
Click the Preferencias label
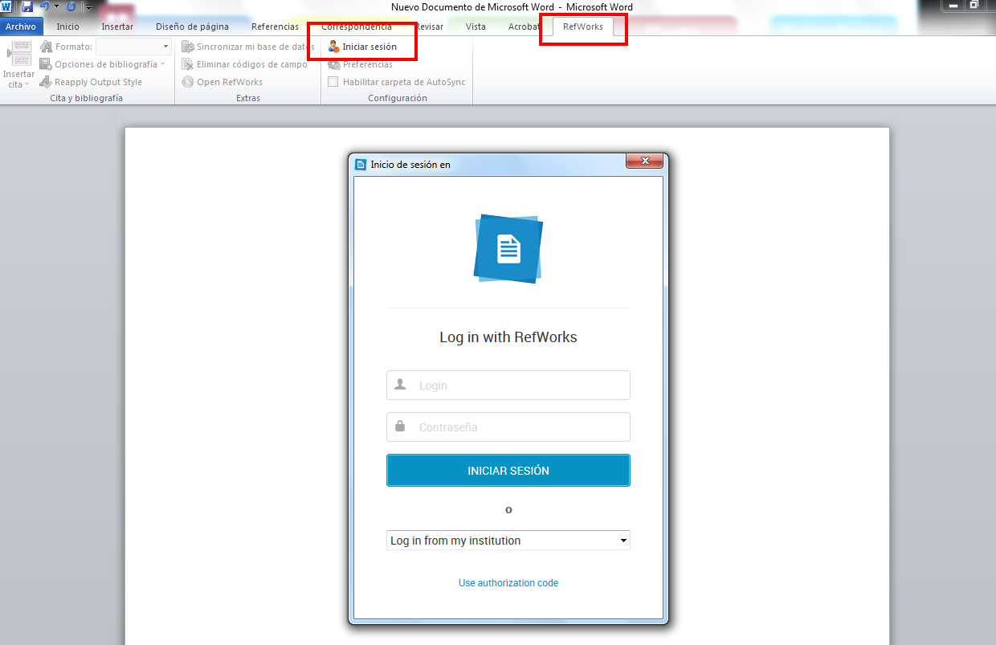point(368,64)
